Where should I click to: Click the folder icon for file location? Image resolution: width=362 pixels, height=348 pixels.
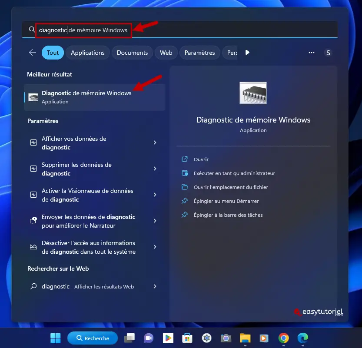[185, 187]
